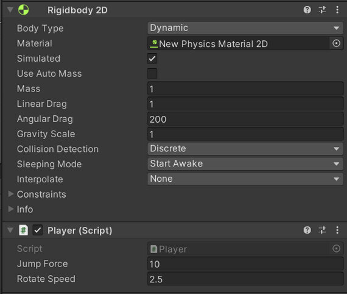347x294 pixels.
Task: Enable the Use Auto Mass checkbox
Action: 152,74
